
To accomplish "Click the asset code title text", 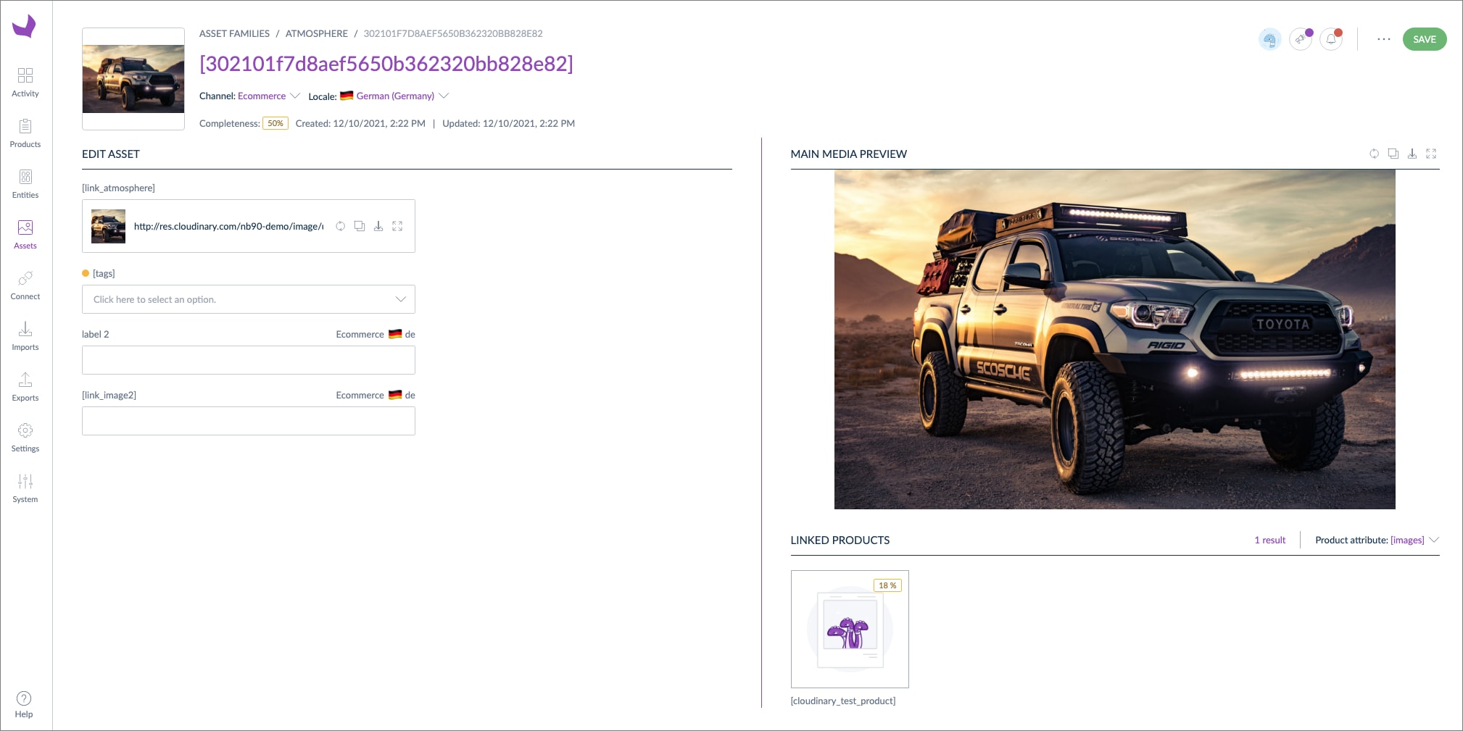I will (386, 64).
